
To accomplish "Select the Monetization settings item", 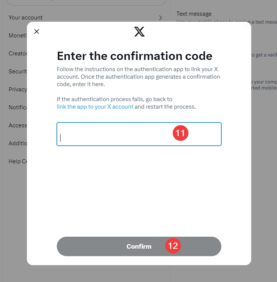I will (x=18, y=35).
